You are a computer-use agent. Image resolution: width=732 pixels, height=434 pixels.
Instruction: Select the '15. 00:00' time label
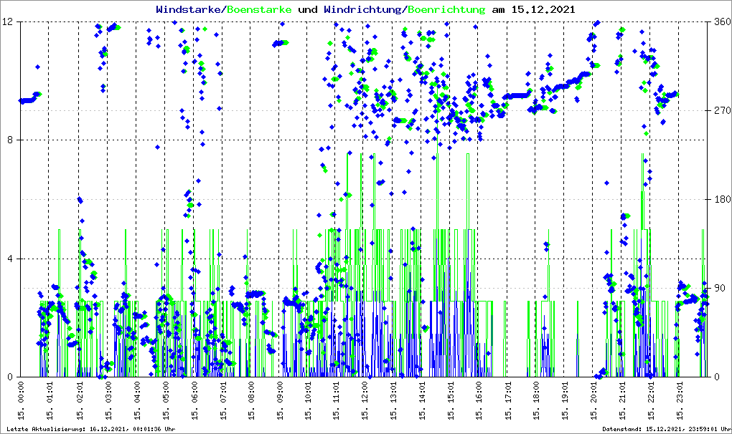tap(22, 402)
